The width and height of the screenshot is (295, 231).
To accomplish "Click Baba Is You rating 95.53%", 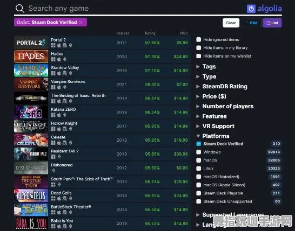I will coord(152,223).
